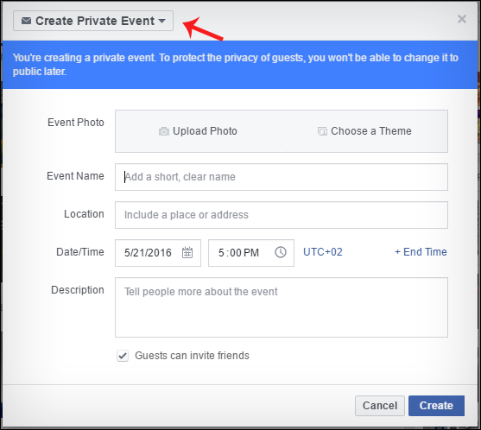The width and height of the screenshot is (481, 430).
Task: Open the calendar picker icon in date field
Action: coord(187,252)
